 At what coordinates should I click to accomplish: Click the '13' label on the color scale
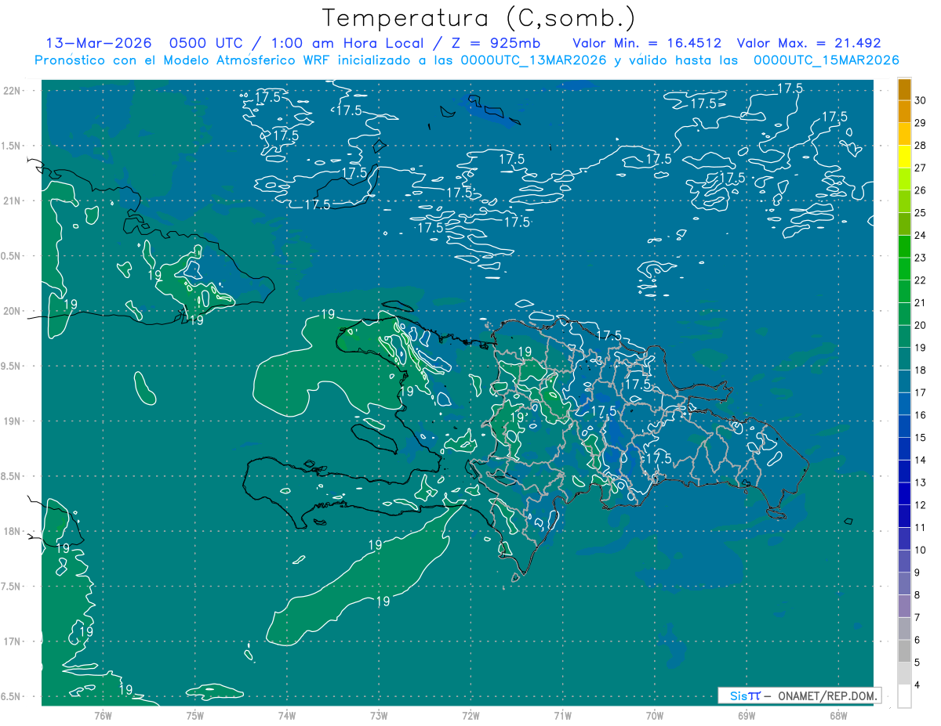921,482
